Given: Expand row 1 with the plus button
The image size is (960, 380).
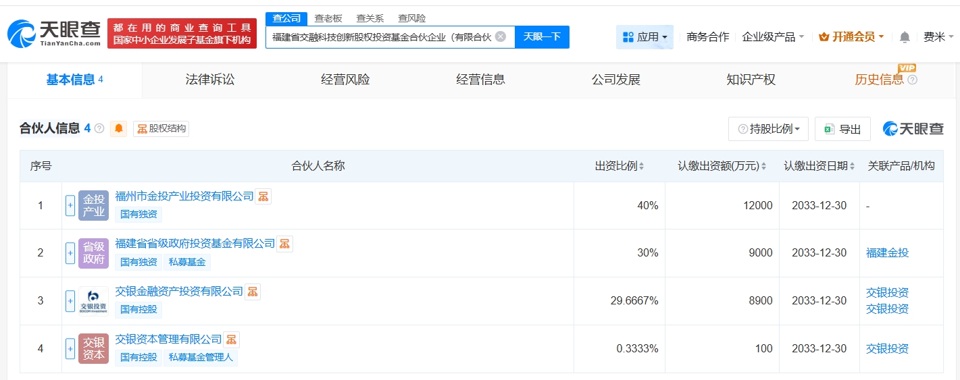Looking at the screenshot, I should point(70,206).
